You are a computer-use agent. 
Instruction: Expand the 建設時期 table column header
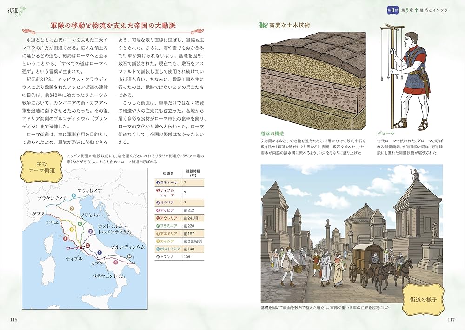[193, 174]
